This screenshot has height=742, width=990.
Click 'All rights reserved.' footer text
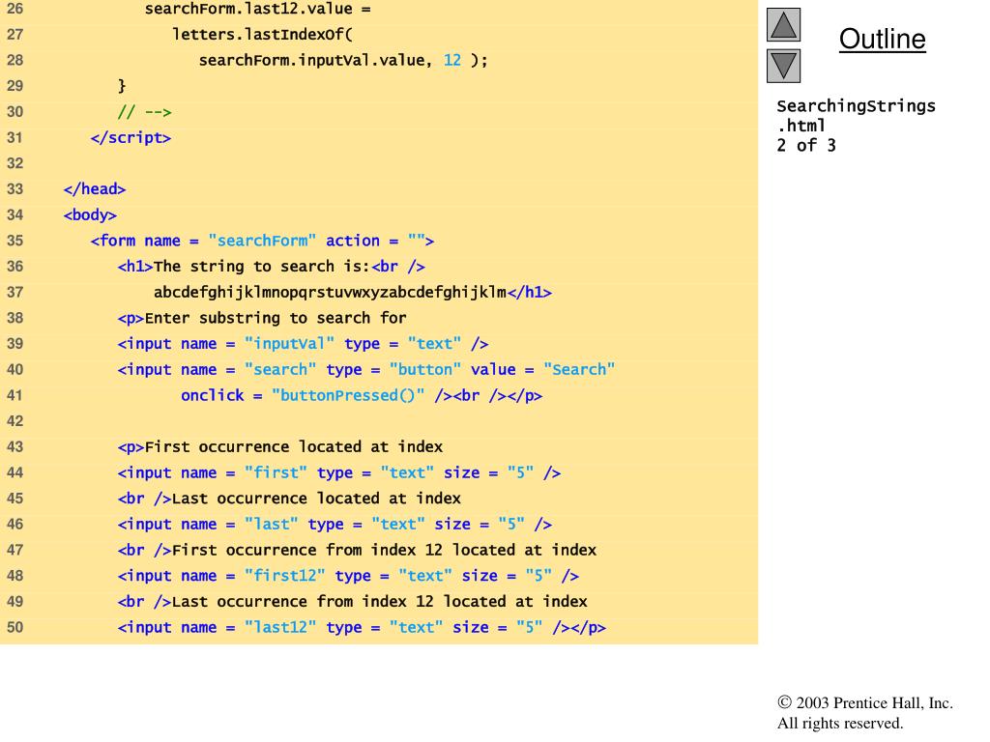click(x=840, y=723)
